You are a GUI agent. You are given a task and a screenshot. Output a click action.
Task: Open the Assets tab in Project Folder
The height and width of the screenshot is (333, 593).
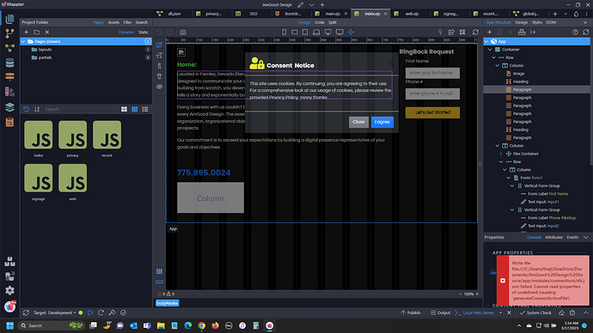click(113, 22)
